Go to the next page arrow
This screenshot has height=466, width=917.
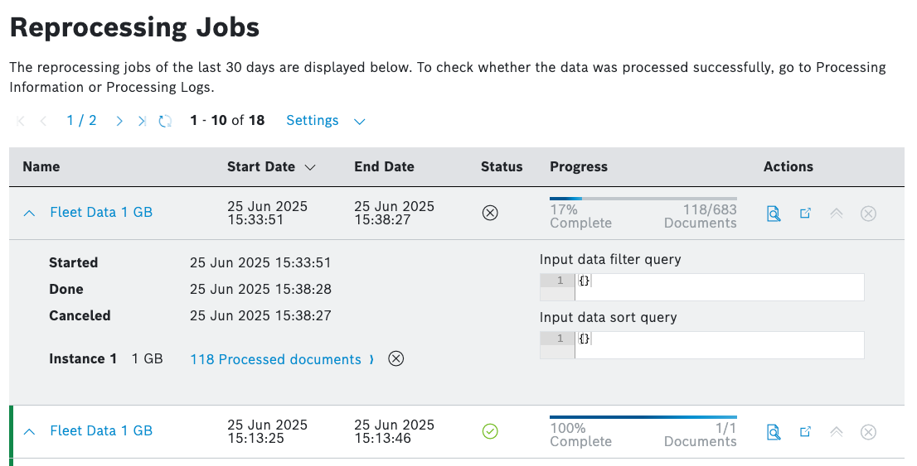[119, 121]
